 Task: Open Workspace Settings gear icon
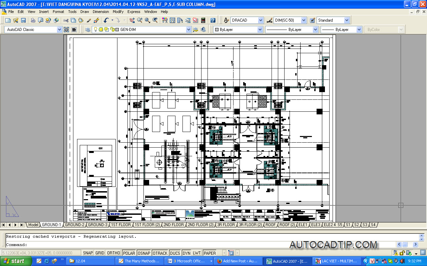click(x=66, y=30)
